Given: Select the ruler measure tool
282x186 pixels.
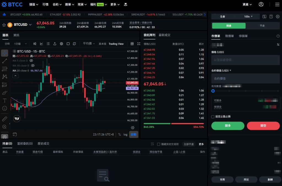Looking at the screenshot, I should click(5, 119).
